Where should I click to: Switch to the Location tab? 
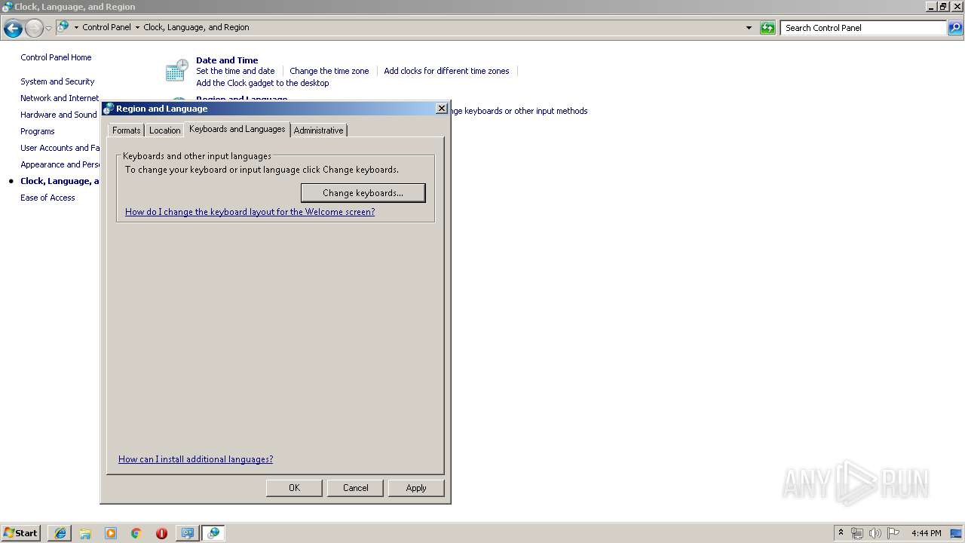pos(164,130)
